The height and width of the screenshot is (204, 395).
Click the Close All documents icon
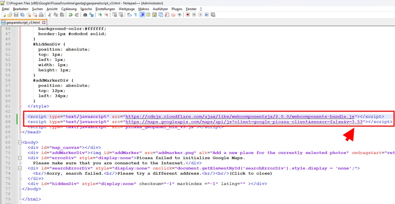[35, 15]
